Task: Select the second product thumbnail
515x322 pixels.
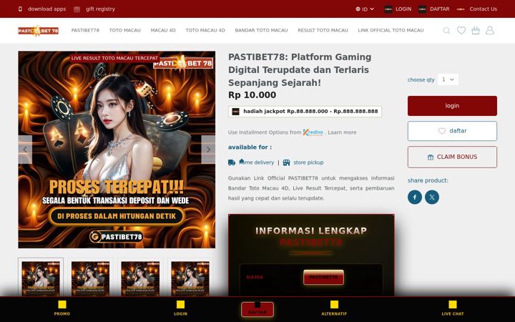Action: pos(90,278)
